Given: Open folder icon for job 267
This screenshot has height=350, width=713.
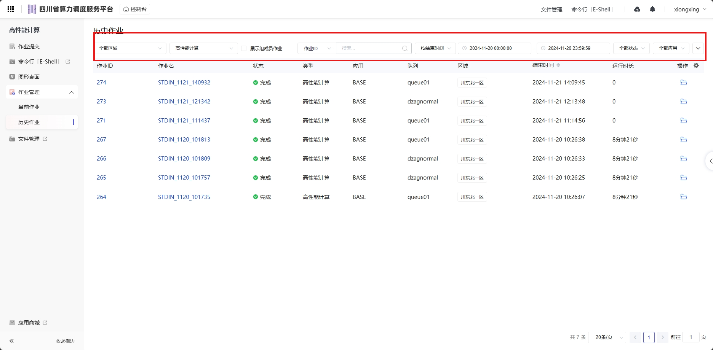Looking at the screenshot, I should 684,140.
